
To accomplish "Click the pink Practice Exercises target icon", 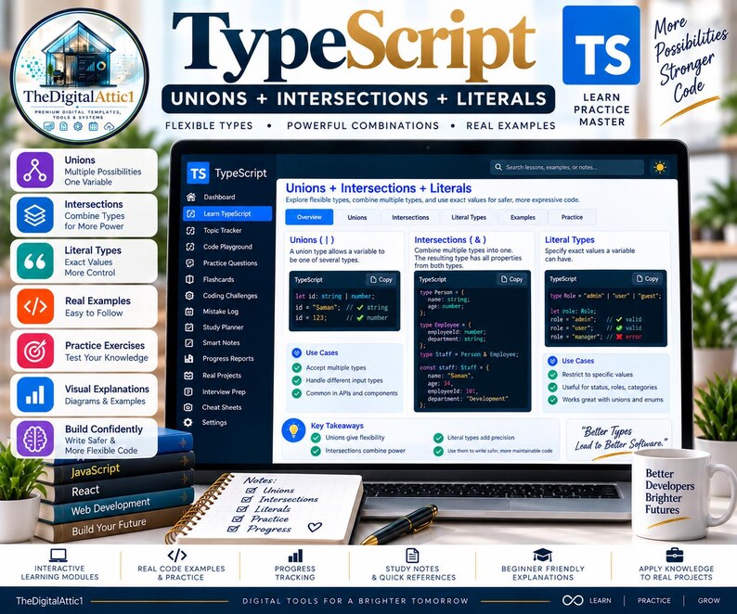I will 35,351.
